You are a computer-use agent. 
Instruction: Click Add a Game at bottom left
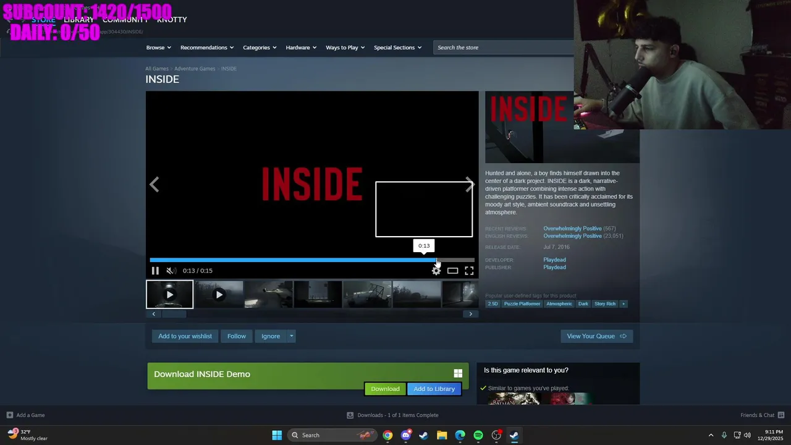coord(25,415)
